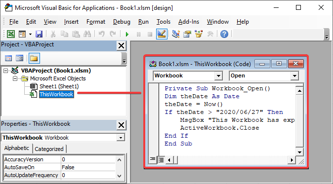333x184 pixels.
Task: Click the Redo arrow icon
Action: [x=113, y=34]
